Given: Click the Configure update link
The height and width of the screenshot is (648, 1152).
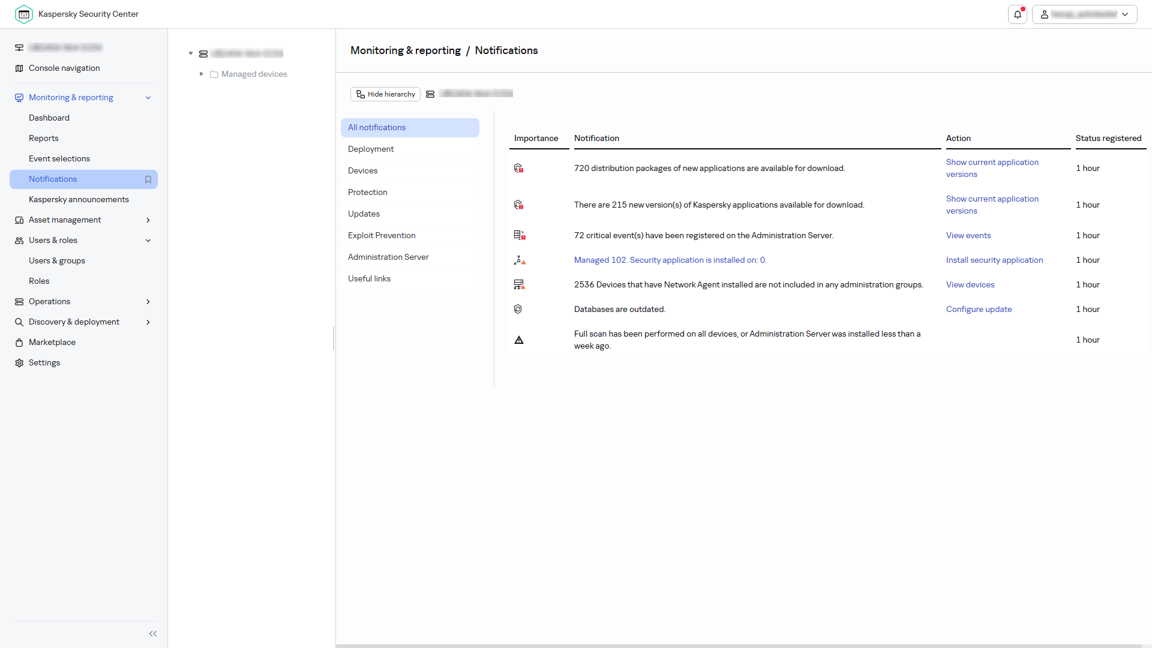Looking at the screenshot, I should pos(979,310).
